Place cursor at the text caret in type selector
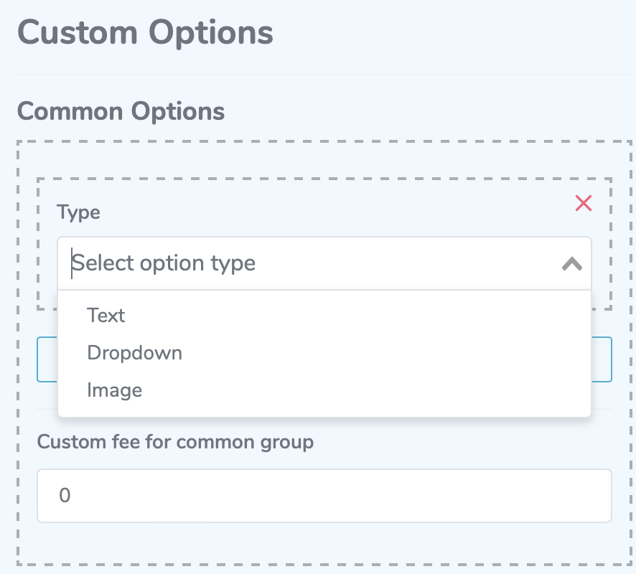The height and width of the screenshot is (574, 636). click(x=72, y=263)
